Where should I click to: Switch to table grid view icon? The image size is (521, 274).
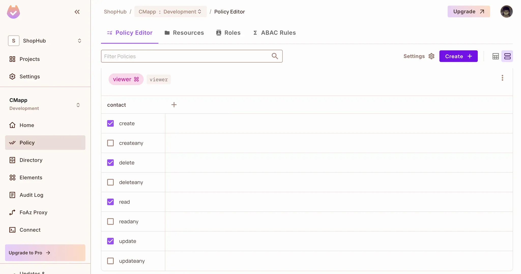tap(495, 56)
